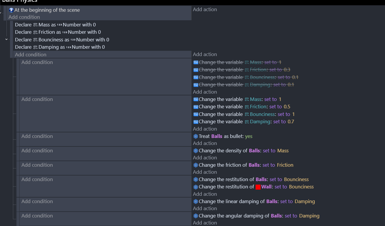The image size is (385, 226).
Task: Toggle the "yes" value of Treat Balls as bullet
Action: [x=249, y=136]
